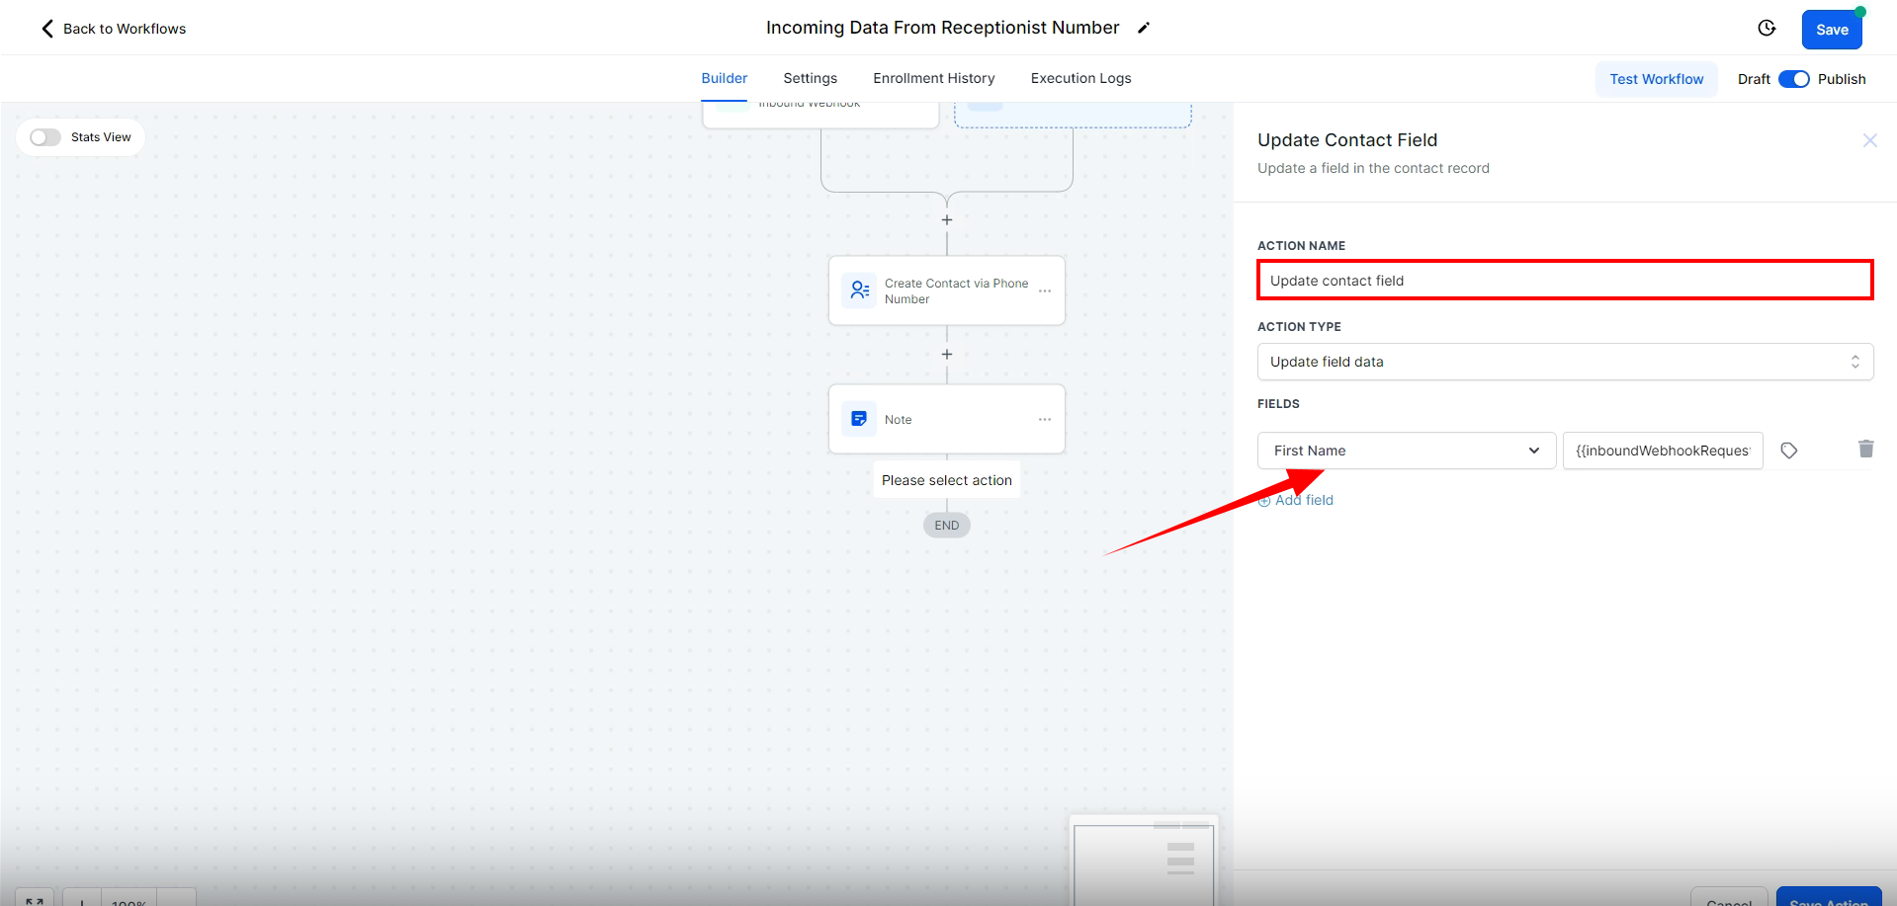
Task: Open the custom values tag picker
Action: [x=1788, y=451]
